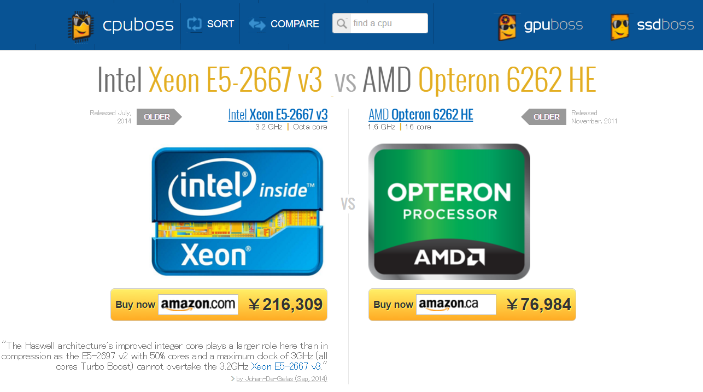Buy the Opteron on amazon.ca

coord(472,305)
